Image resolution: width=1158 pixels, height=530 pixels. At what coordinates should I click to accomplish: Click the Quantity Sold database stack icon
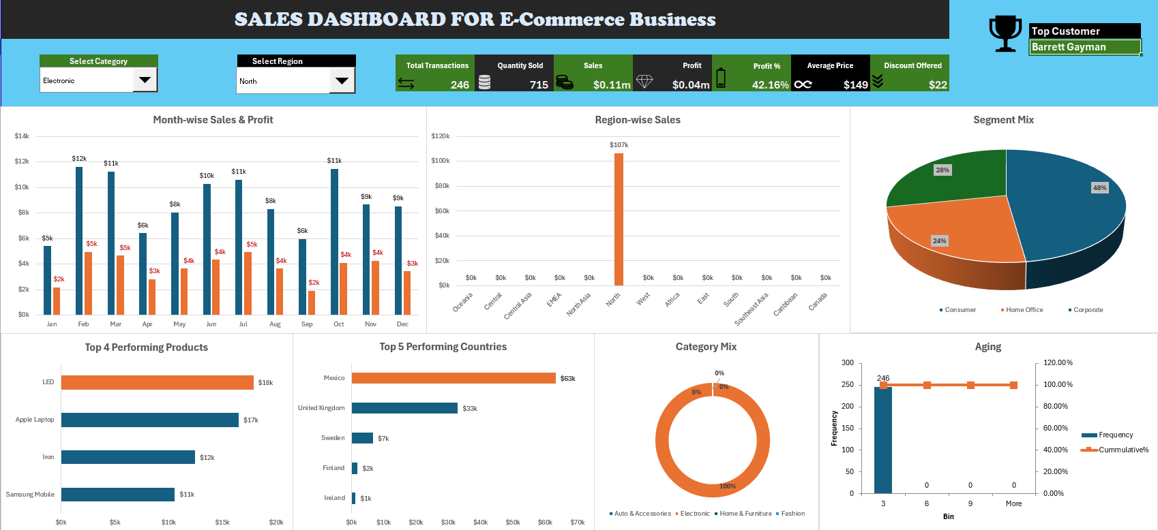coord(485,82)
